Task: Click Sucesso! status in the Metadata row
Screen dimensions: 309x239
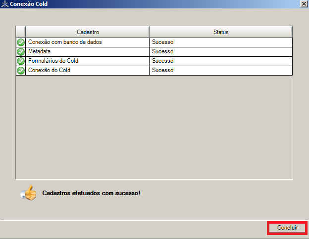Action: pos(221,52)
